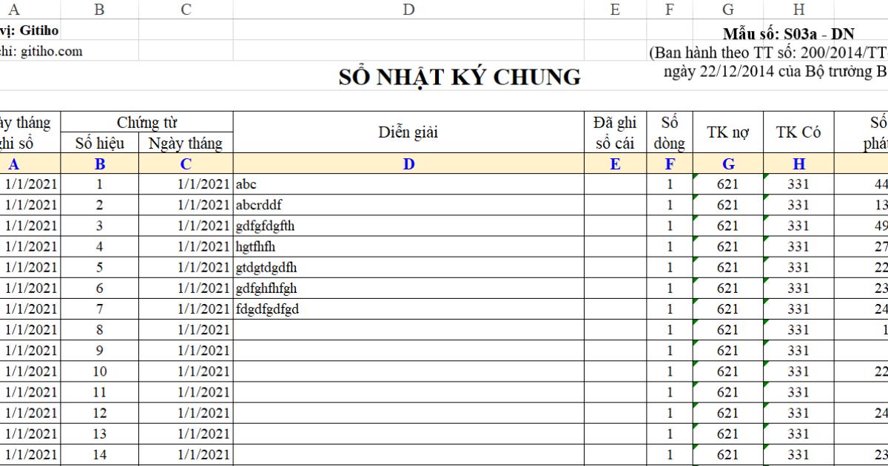Viewport: 888px width, 466px height.
Task: Click the TK nợ column header cell
Action: tap(727, 132)
